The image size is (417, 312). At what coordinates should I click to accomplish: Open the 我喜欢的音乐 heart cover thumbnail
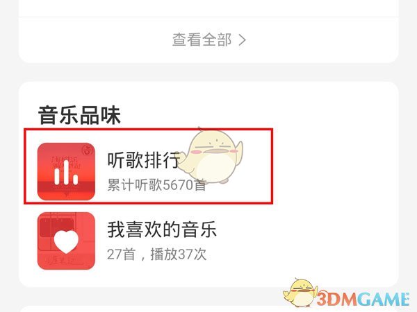(66, 241)
